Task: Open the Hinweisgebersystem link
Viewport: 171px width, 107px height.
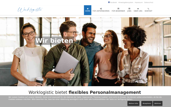Action: (x=126, y=2)
